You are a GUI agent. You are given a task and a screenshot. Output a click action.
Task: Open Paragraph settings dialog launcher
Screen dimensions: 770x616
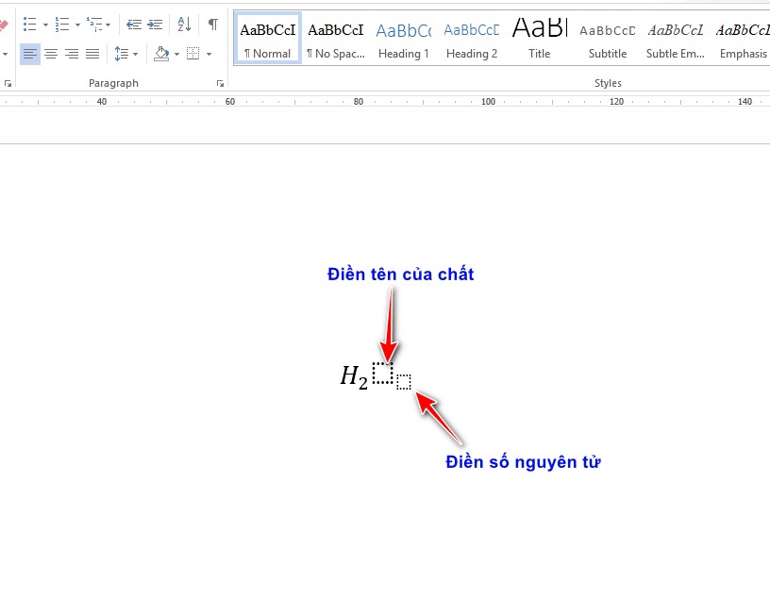(220, 84)
